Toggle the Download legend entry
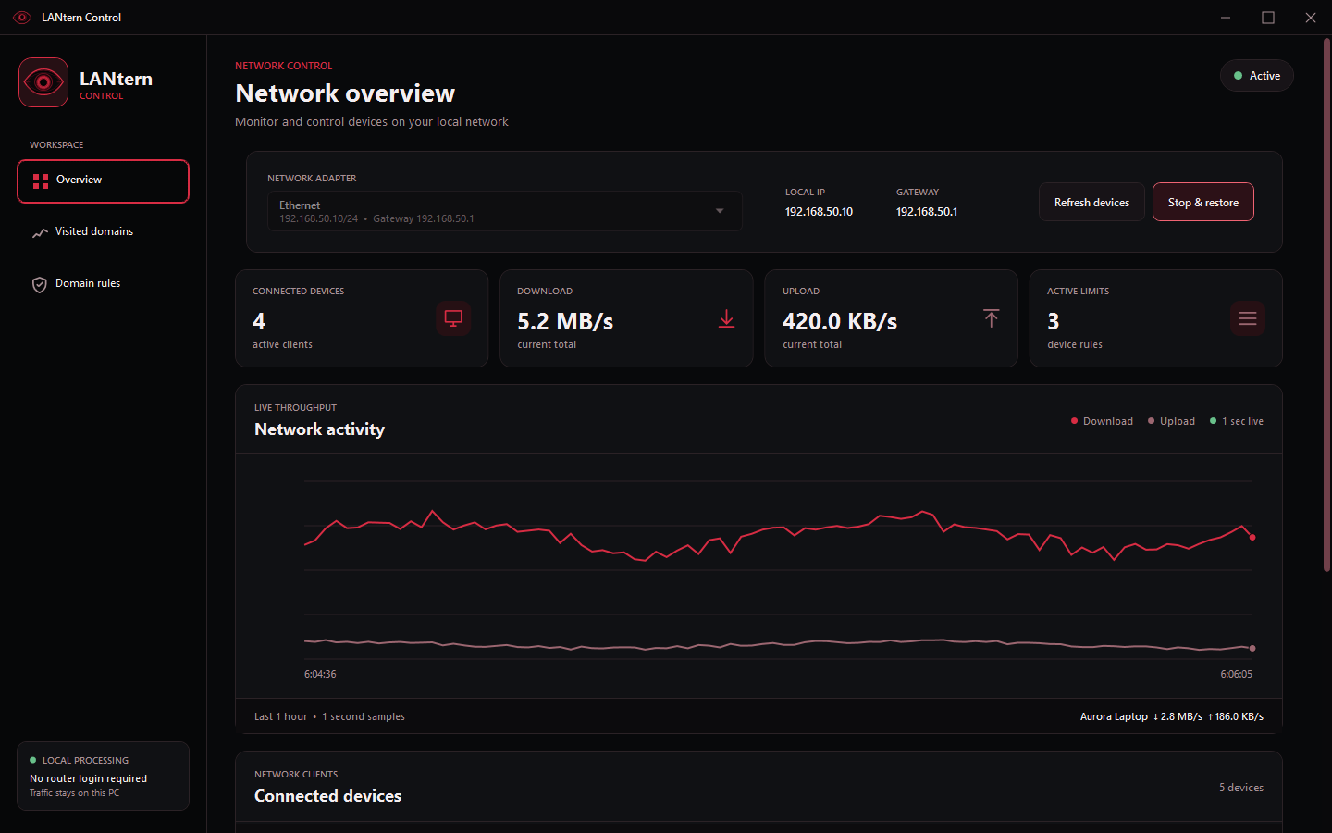This screenshot has height=833, width=1332. [1102, 421]
